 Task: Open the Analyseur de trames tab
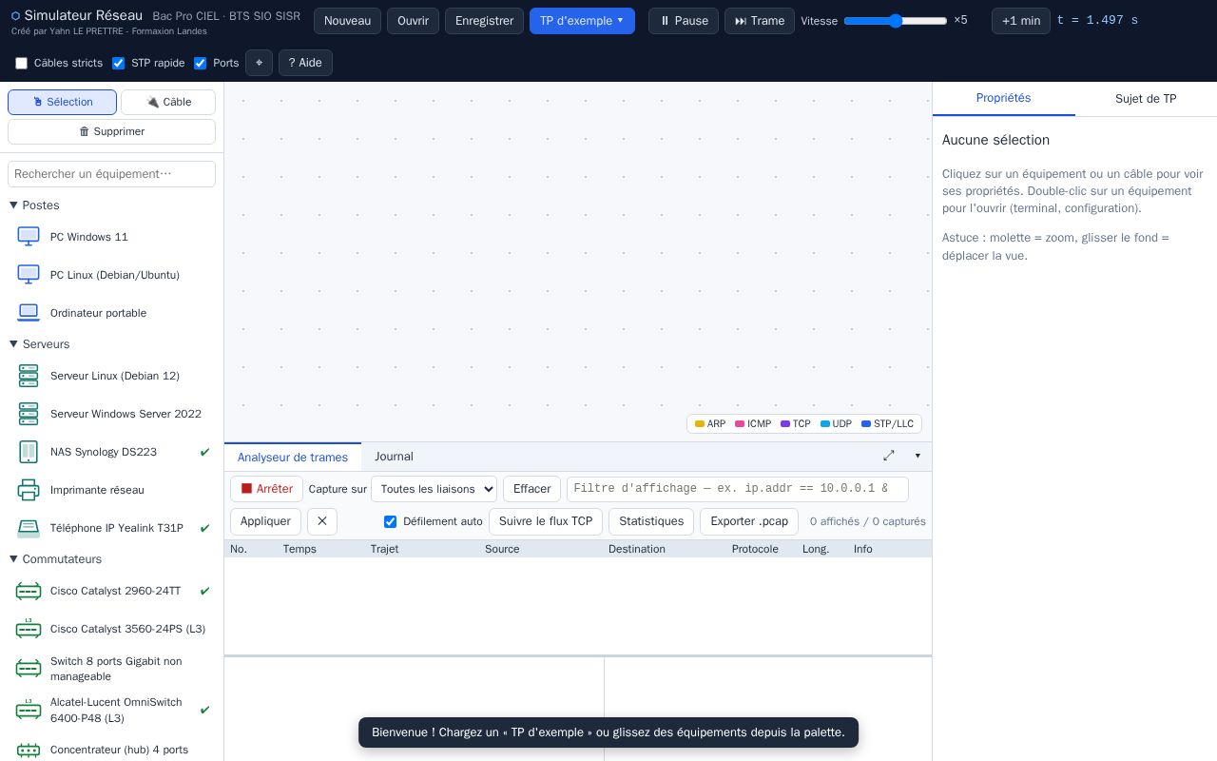[293, 457]
